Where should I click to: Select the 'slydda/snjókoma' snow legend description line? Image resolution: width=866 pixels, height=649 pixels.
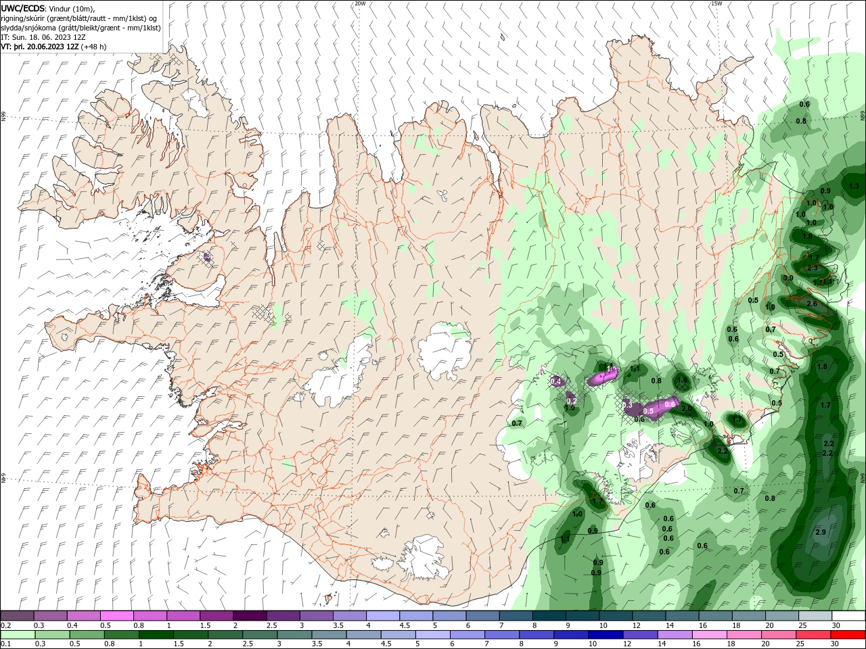(x=80, y=28)
